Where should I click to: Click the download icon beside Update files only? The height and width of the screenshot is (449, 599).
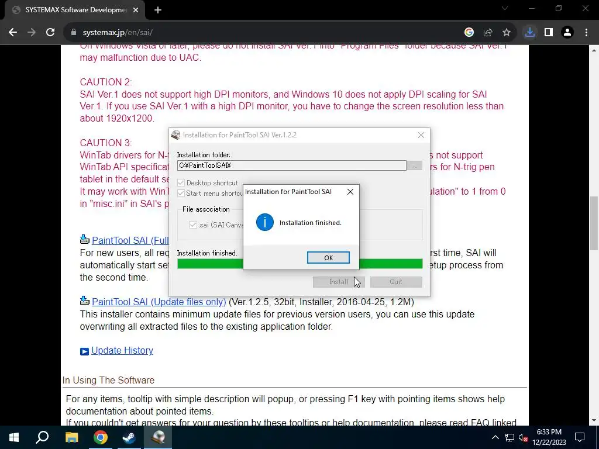click(x=84, y=301)
